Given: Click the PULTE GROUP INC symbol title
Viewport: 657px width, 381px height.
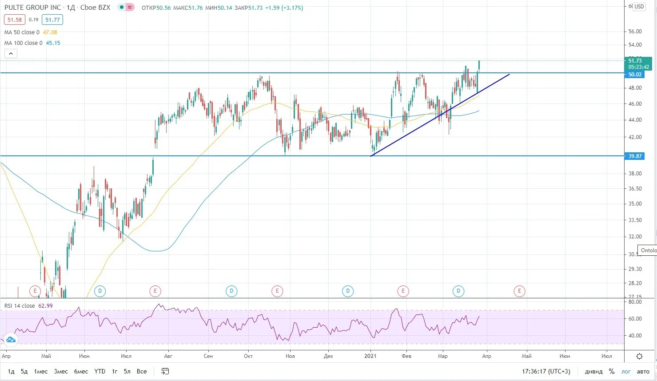Looking at the screenshot, I should (x=32, y=8).
